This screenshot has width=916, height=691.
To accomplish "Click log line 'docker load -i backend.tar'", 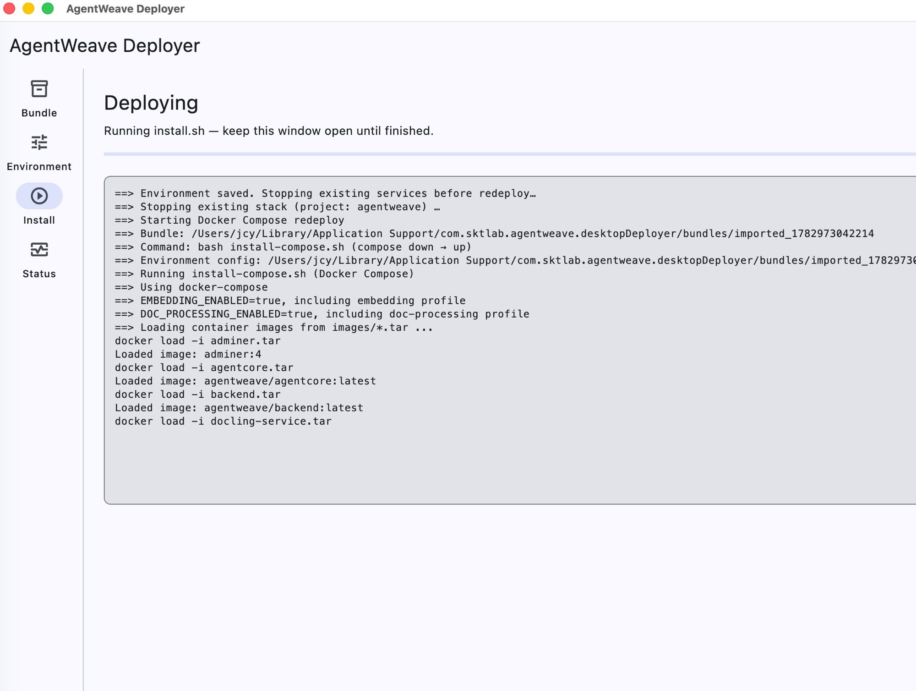I will 197,395.
